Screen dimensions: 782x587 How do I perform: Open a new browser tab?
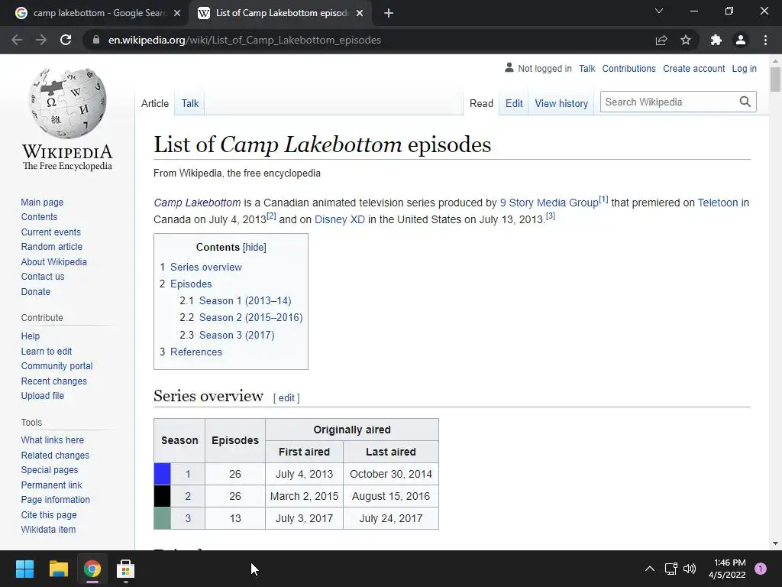pyautogui.click(x=389, y=13)
